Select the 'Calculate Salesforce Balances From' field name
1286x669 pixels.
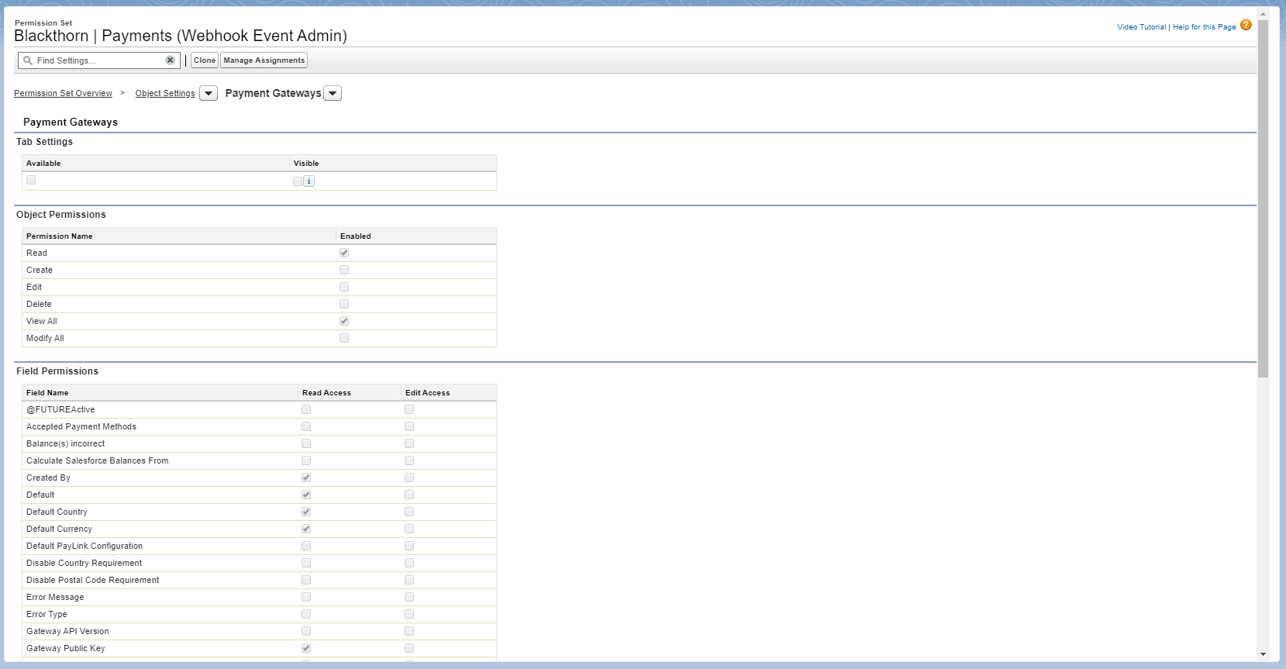97,460
